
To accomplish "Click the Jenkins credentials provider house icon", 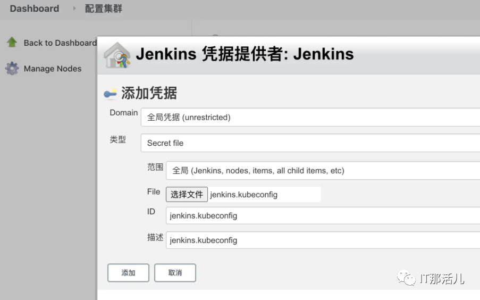I will tap(117, 55).
